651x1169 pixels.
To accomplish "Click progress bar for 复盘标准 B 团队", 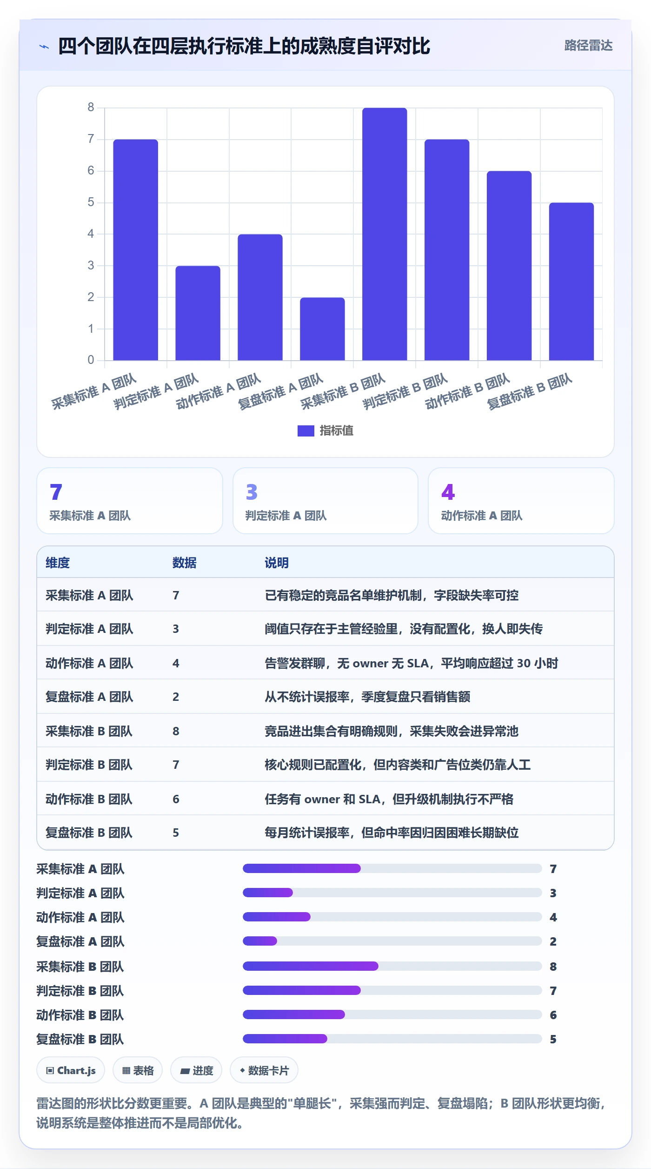I will pos(392,1039).
